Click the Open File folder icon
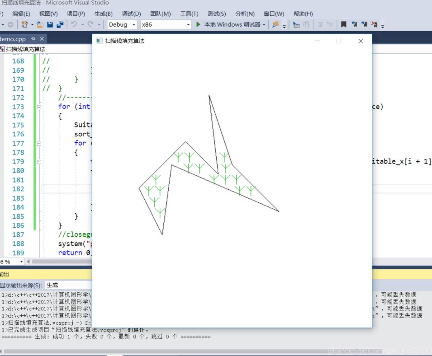432x356 pixels. point(40,24)
